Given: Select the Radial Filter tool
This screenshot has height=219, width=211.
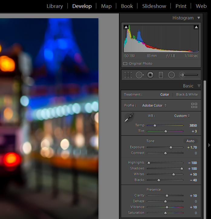Looking at the screenshot, I should (171, 75).
